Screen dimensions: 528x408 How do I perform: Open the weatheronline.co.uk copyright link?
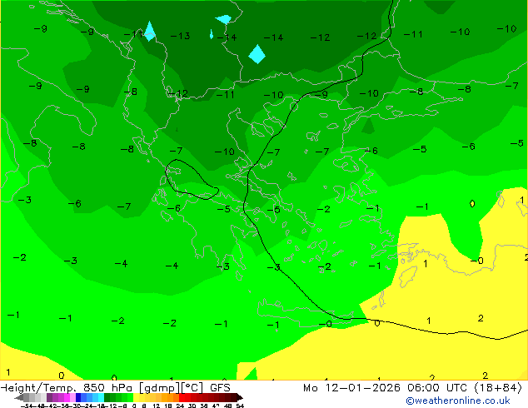pos(457,401)
